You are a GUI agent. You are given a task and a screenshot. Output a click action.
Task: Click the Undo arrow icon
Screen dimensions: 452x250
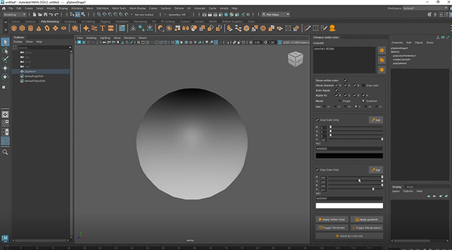click(51, 15)
